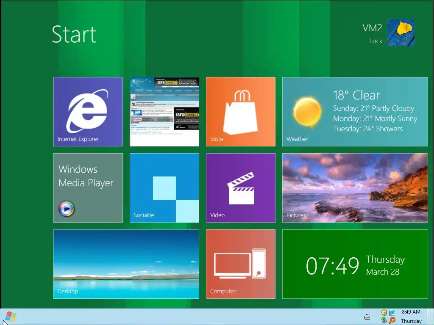Open the Internet Explorer tile
Image resolution: width=434 pixels, height=325 pixels.
pyautogui.click(x=88, y=112)
